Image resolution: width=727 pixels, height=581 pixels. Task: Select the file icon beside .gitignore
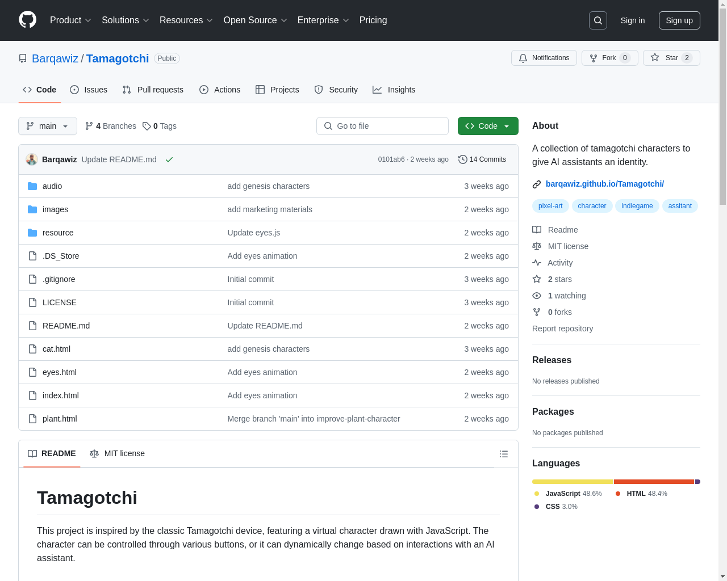(32, 279)
